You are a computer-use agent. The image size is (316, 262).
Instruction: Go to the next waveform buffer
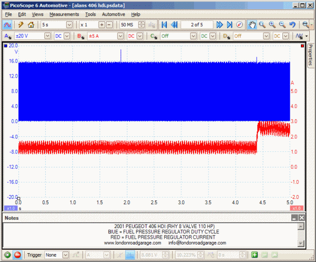click(220, 25)
